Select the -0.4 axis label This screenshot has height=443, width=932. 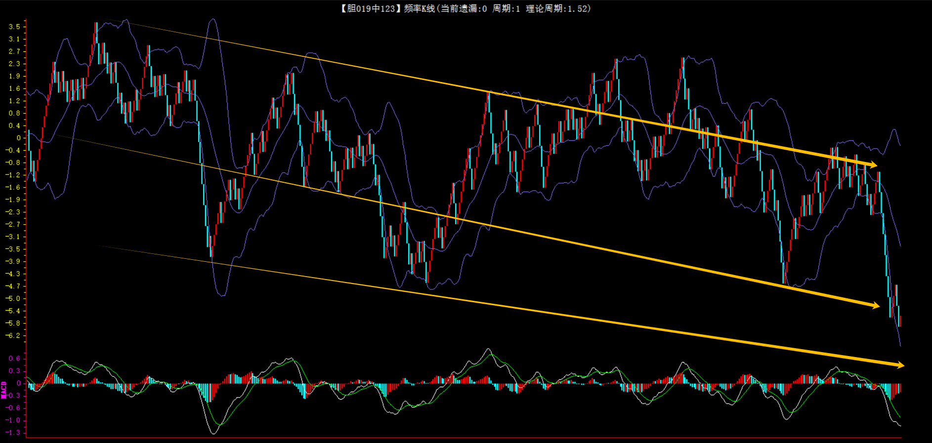coord(13,150)
